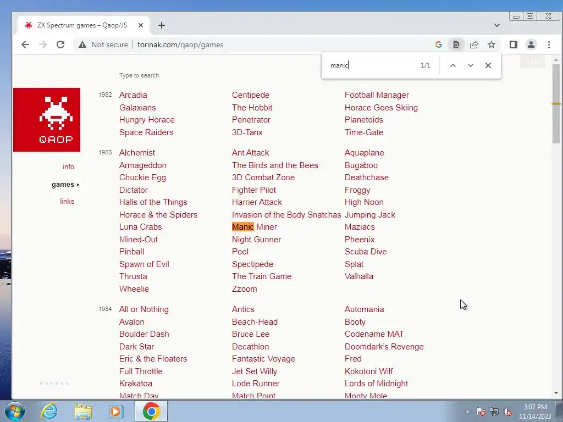563x422 pixels.
Task: Open Invasion of the Body Snatchas link
Action: pos(286,215)
